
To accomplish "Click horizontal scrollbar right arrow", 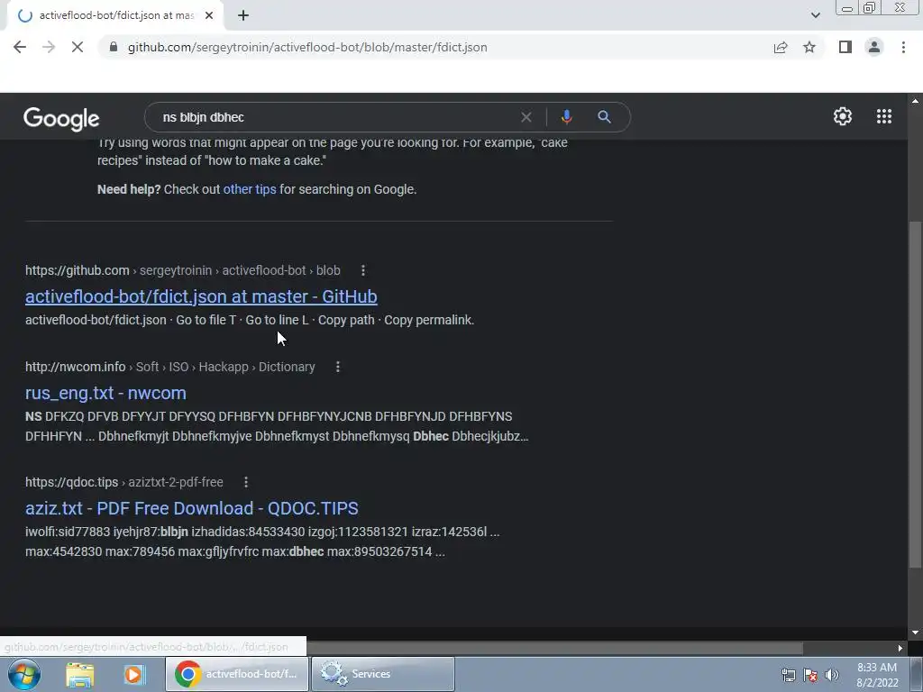I will click(x=900, y=648).
